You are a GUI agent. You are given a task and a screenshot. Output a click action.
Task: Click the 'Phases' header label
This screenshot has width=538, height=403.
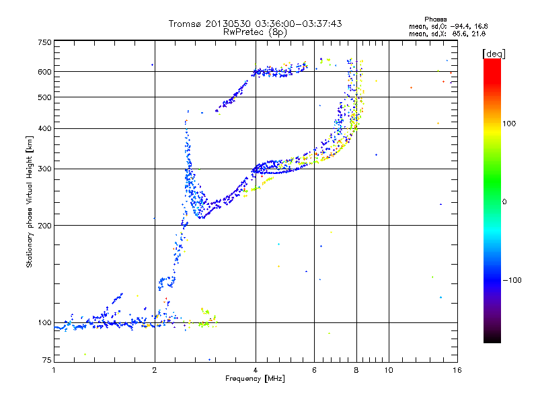pos(435,19)
